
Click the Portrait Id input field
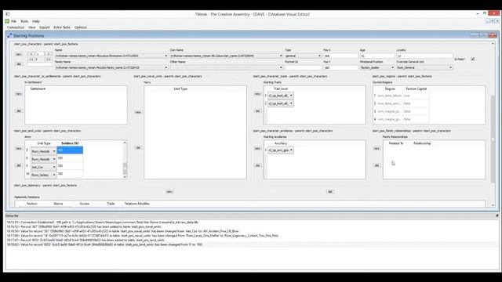click(304, 68)
